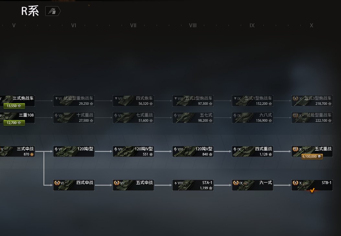Image resolution: width=341 pixels, height=236 pixels.
Task: Click the tank blueprint icon beside R系
Action: [53, 11]
